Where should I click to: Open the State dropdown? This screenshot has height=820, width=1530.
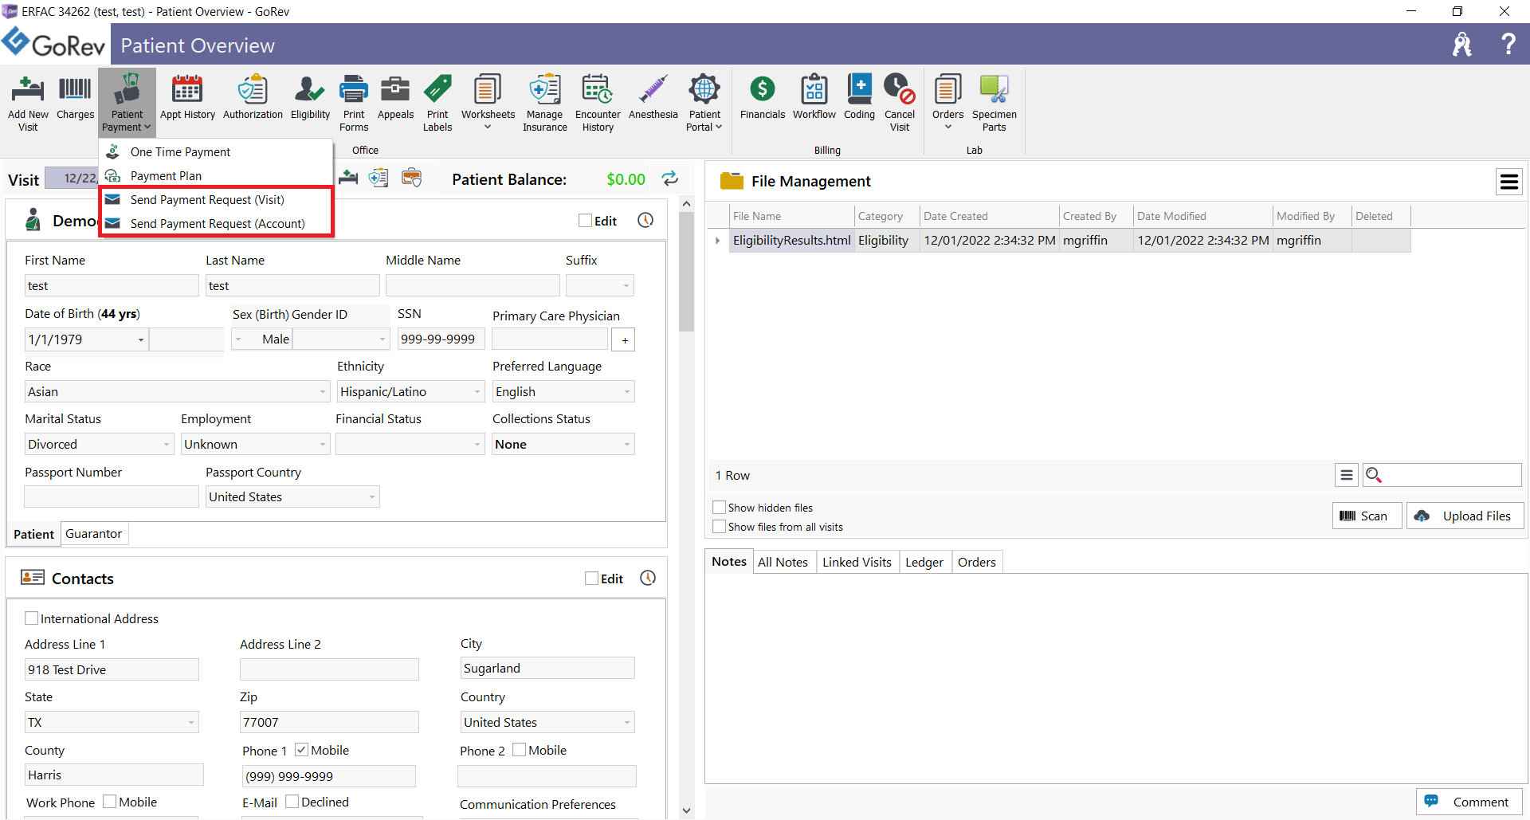[x=191, y=722]
